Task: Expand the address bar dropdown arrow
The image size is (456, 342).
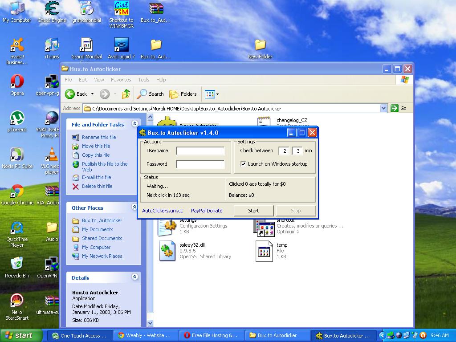Action: click(x=383, y=109)
